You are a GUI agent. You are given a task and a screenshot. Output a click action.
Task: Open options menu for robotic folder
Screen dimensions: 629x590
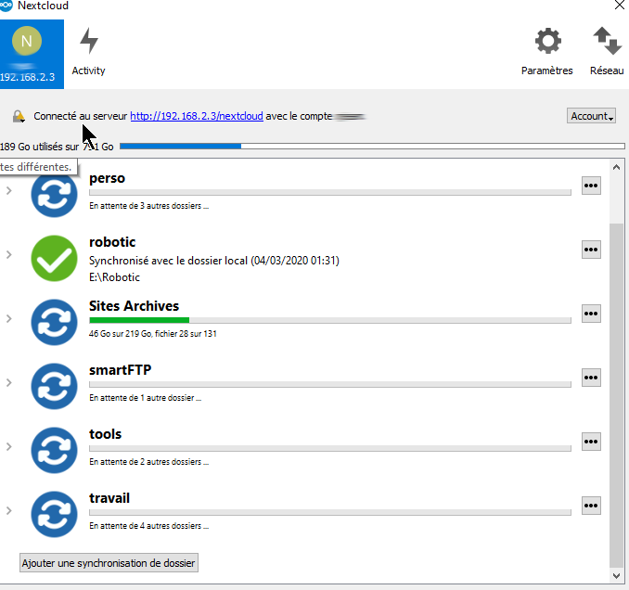[591, 250]
